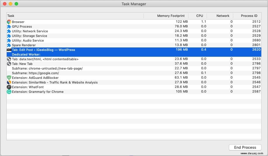This screenshot has height=156, width=268.
Task: Select Utility: Network Service row
Action: coord(134,31)
